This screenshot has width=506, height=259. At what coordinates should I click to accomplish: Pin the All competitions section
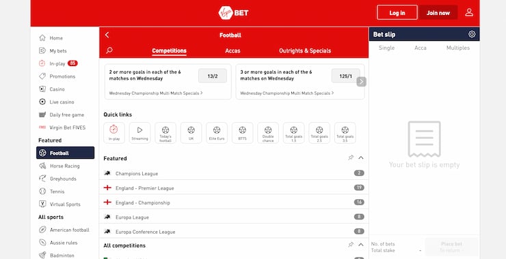(x=351, y=245)
